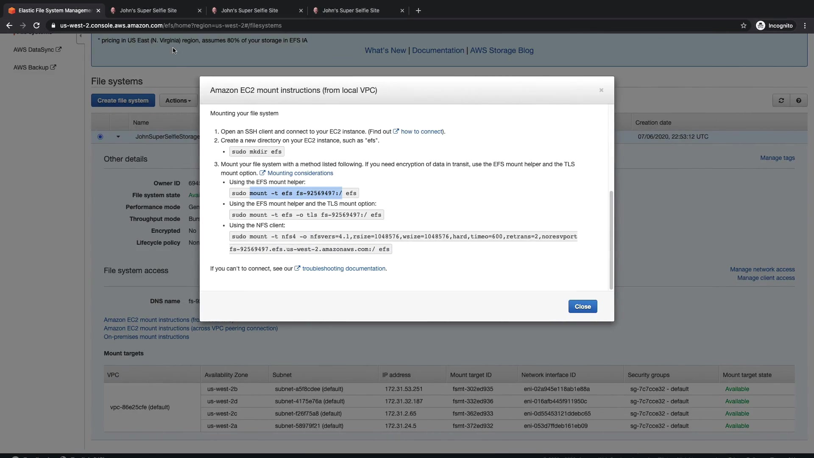Open the troubleshooting documentation link
814x458 pixels.
tap(343, 268)
